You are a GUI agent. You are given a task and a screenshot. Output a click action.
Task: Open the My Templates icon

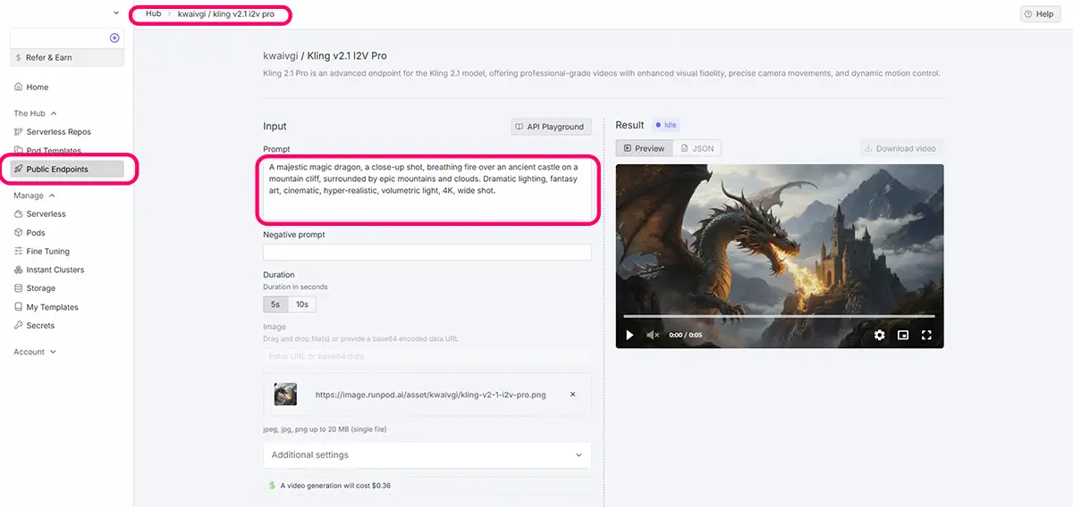click(x=19, y=307)
